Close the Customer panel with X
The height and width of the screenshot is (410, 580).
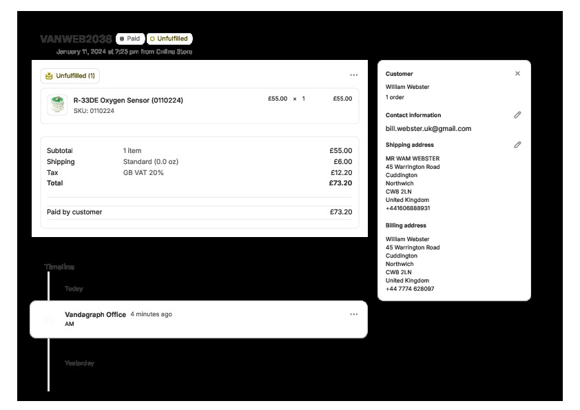tap(517, 74)
